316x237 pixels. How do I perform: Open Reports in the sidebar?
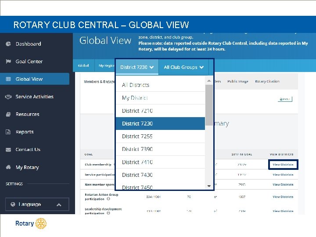coord(25,132)
